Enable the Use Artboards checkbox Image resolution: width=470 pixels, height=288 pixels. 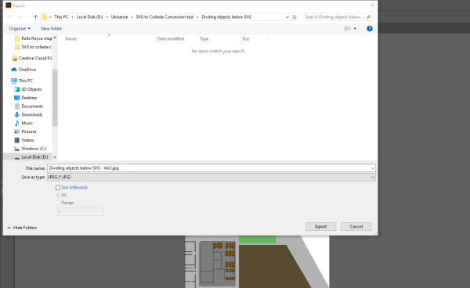pyautogui.click(x=58, y=188)
